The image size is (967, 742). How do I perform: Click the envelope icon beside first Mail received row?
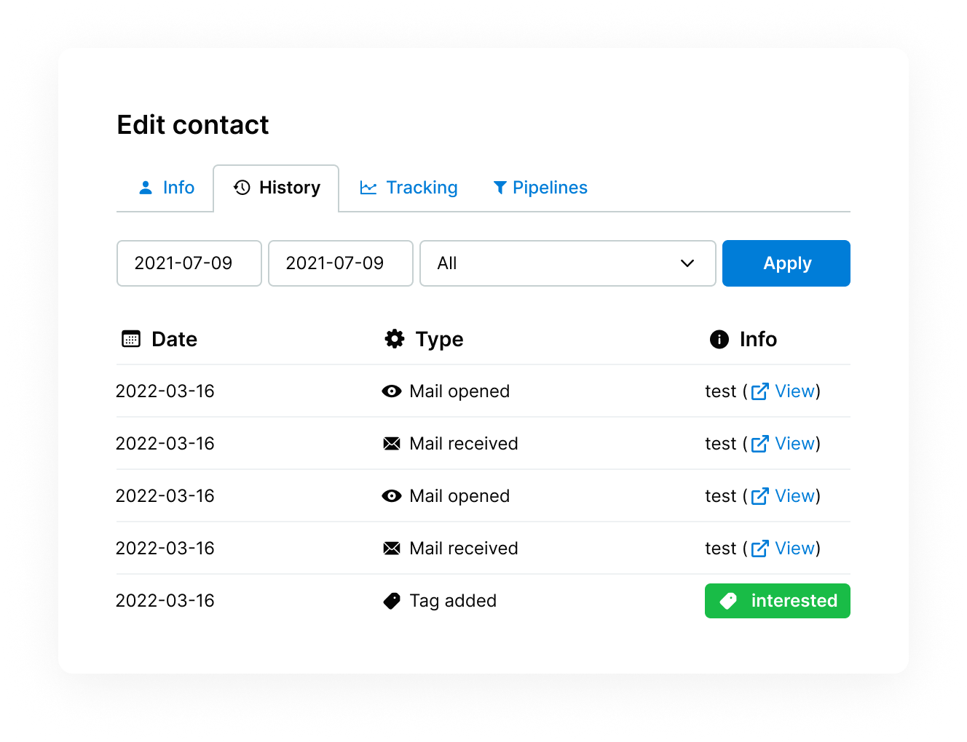coord(392,444)
